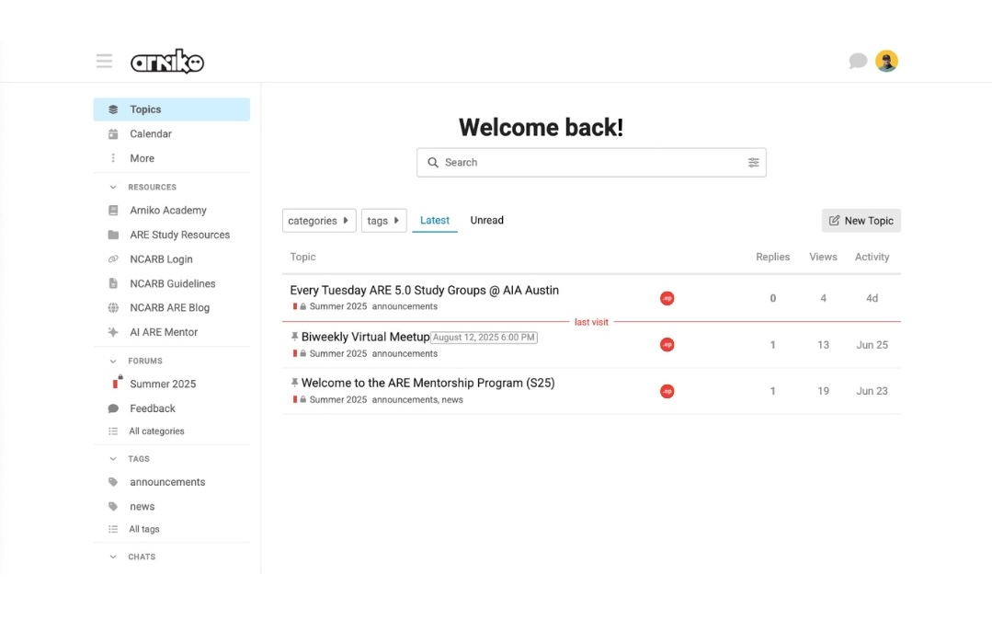This screenshot has width=992, height=620.
Task: Open Welcome to the ARE Mentorship Program topic
Action: point(428,384)
